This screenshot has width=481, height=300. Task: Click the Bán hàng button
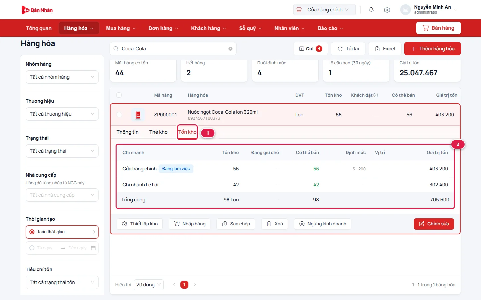[x=439, y=28]
